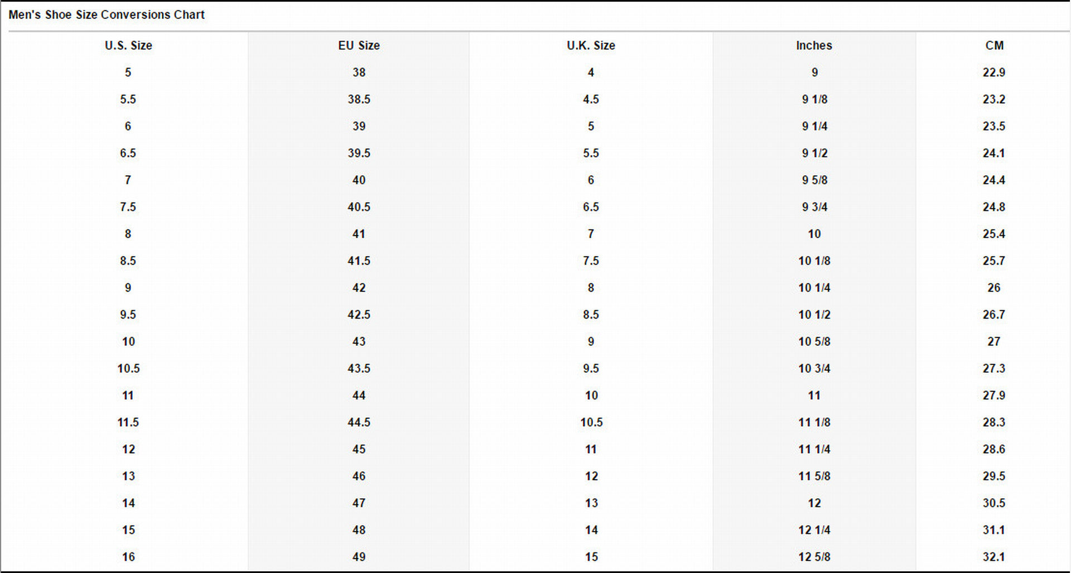The width and height of the screenshot is (1071, 573).
Task: Click the 11 1/8 inches cell
Action: (x=814, y=422)
